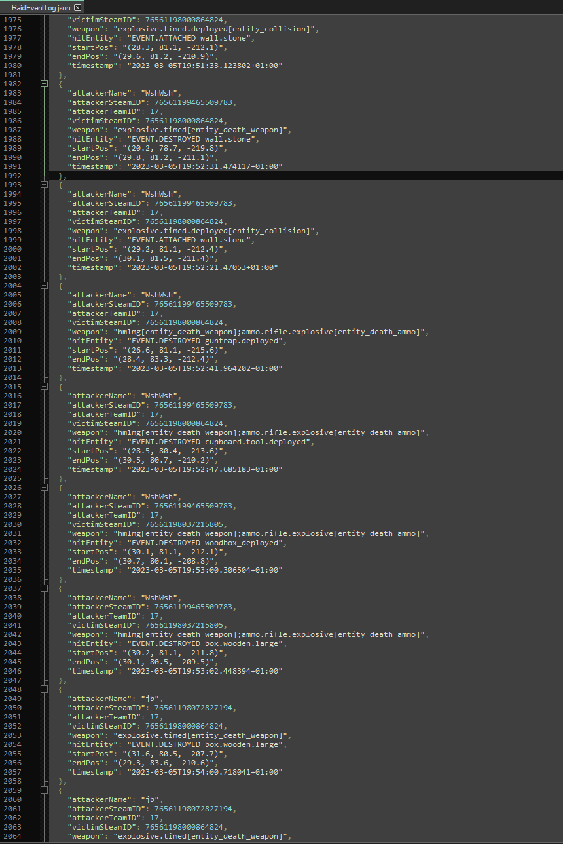This screenshot has width=563, height=844.
Task: Click timestamp "2023-03-05T19:52:21.47053+01:00"
Action: pos(202,267)
